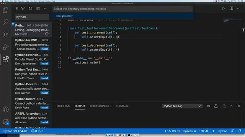Click the test_decrement function definition line
The width and height of the screenshot is (245, 137).
pos(96,45)
